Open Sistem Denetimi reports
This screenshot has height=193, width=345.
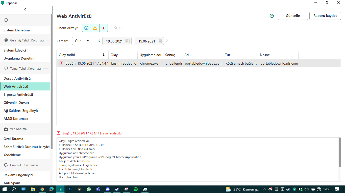click(x=25, y=30)
